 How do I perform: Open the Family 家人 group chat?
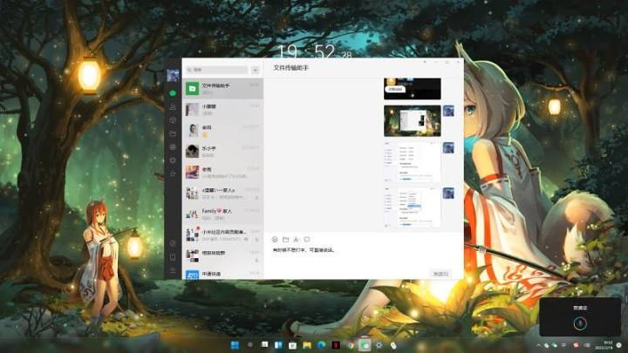point(222,214)
